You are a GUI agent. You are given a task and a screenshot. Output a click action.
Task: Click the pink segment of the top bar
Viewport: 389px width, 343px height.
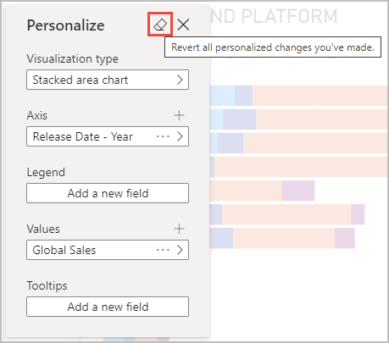(x=320, y=96)
